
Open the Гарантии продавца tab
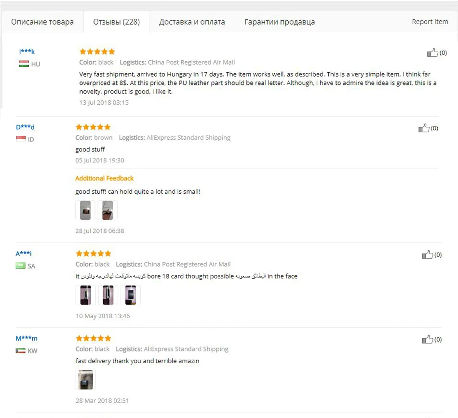click(x=280, y=22)
